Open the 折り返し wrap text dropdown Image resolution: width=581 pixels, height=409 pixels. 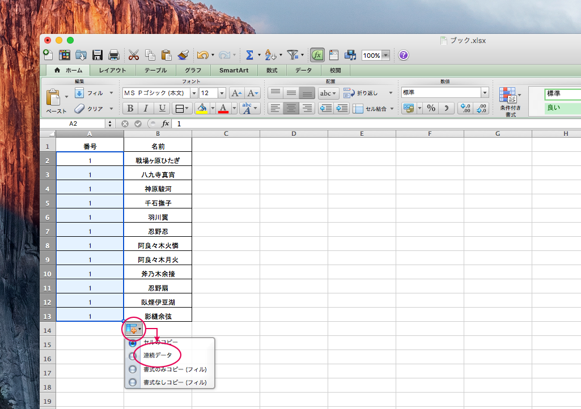pyautogui.click(x=391, y=93)
